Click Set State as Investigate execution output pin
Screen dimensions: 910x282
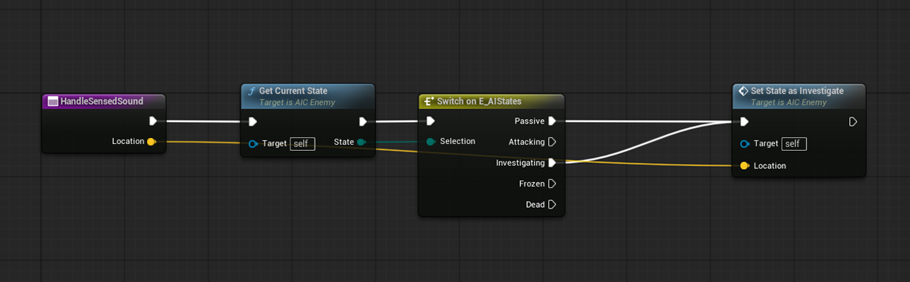853,121
